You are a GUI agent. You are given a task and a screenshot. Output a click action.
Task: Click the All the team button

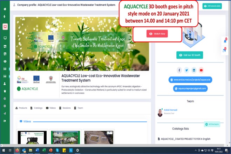click(x=212, y=124)
